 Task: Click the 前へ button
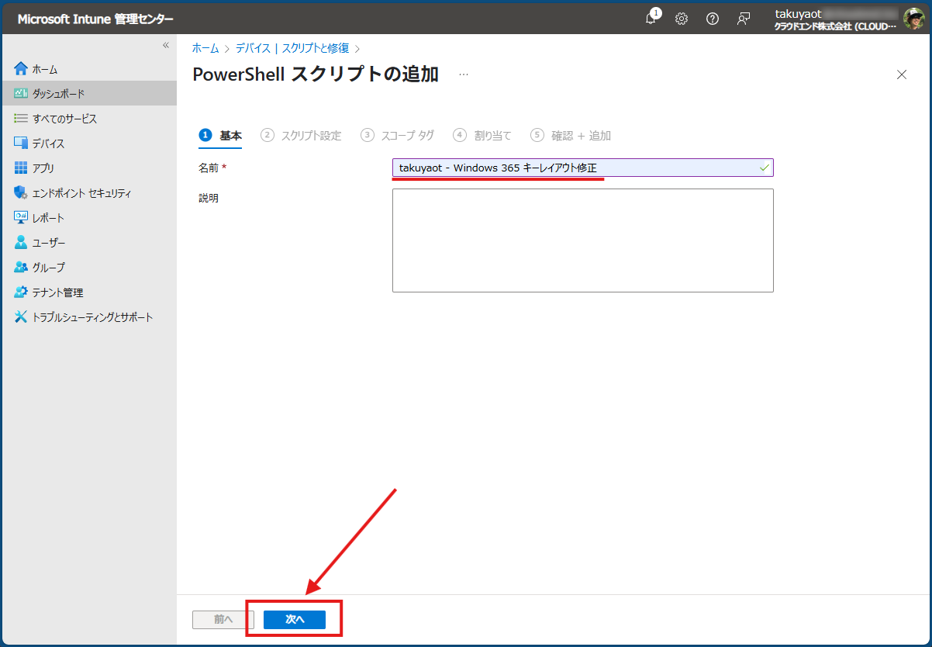223,619
